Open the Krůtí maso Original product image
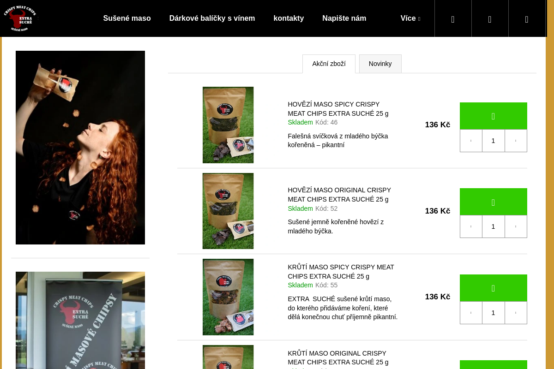The image size is (554, 369). click(x=228, y=357)
